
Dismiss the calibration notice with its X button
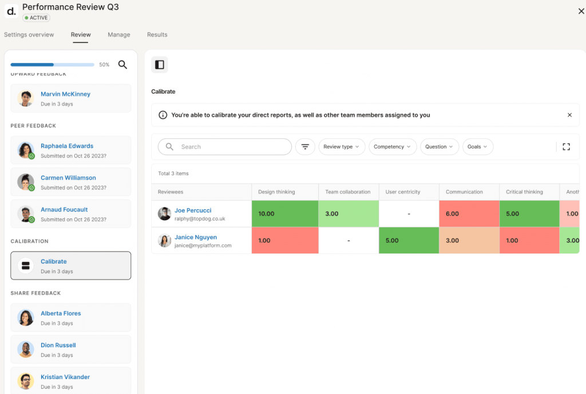coord(569,114)
